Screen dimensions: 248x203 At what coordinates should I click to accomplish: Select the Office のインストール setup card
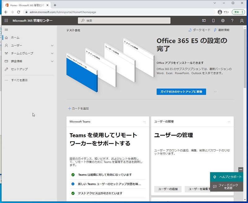82,73
